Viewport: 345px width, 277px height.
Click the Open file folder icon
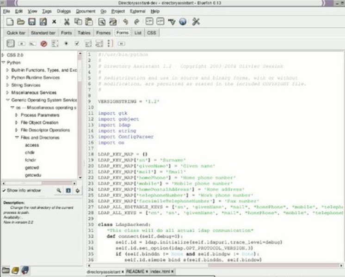(21, 22)
